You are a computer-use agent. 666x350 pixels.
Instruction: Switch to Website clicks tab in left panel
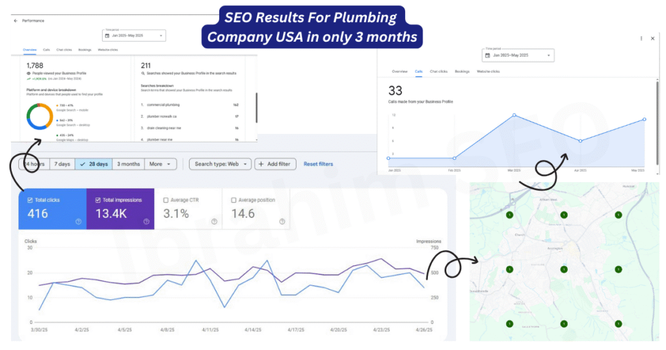coord(108,49)
